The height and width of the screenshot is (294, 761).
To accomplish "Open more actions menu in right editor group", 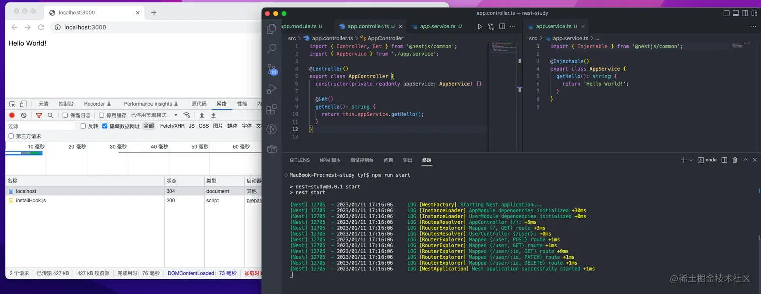I will tap(753, 26).
